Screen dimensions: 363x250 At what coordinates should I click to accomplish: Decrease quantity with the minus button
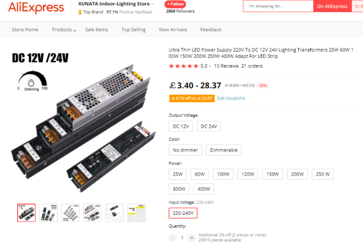point(173,238)
